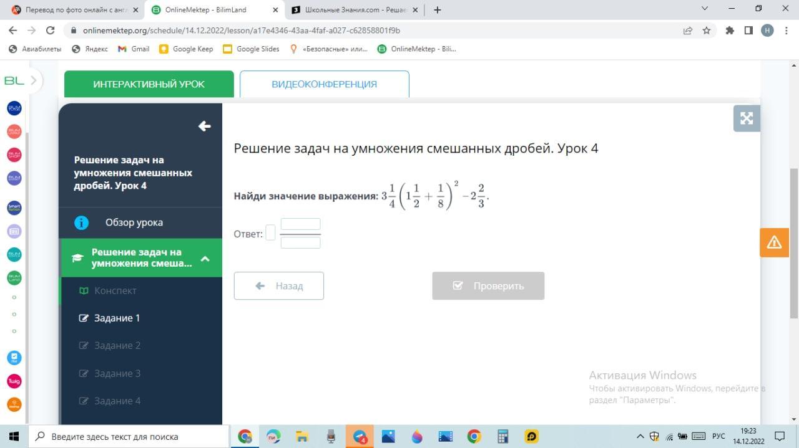Share this page icon in address bar

[687, 30]
